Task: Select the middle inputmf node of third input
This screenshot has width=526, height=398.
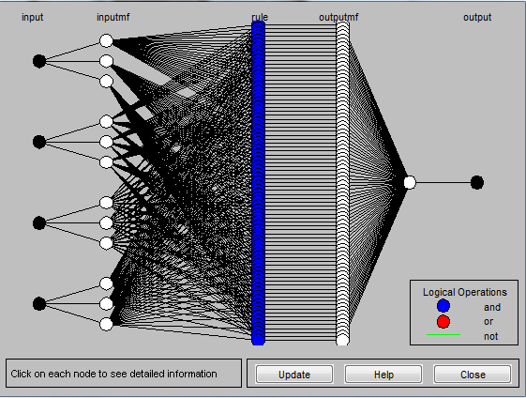Action: [106, 223]
